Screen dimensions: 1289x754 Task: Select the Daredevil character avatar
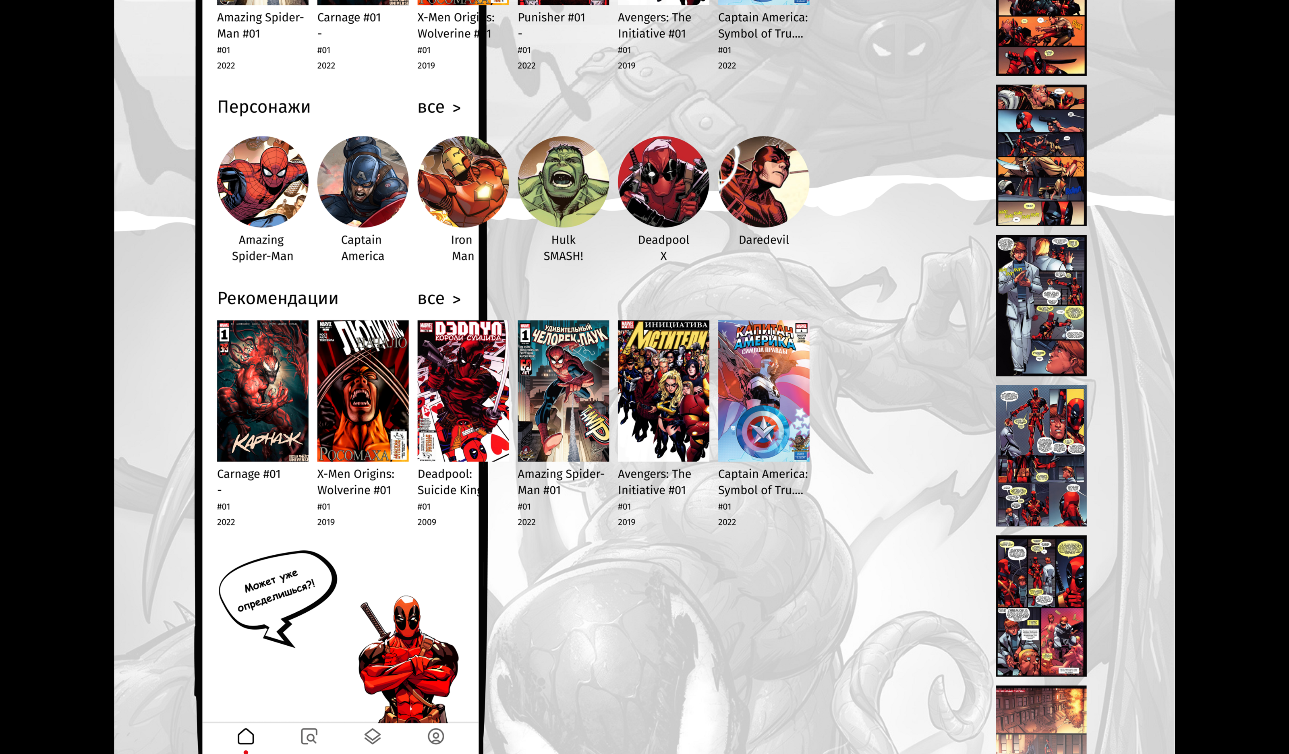pyautogui.click(x=764, y=182)
